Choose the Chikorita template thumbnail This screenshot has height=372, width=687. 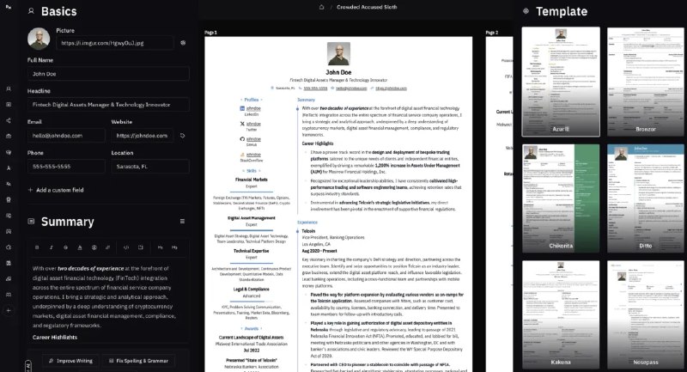(x=561, y=198)
